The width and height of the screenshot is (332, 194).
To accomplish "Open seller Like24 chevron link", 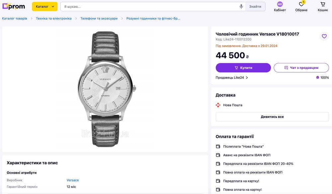I will 232,78.
